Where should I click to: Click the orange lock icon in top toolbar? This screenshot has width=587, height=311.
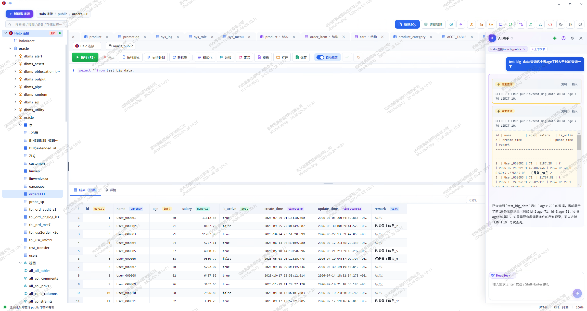481,25
